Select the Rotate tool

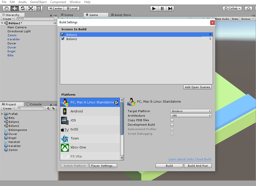pos(23,9)
